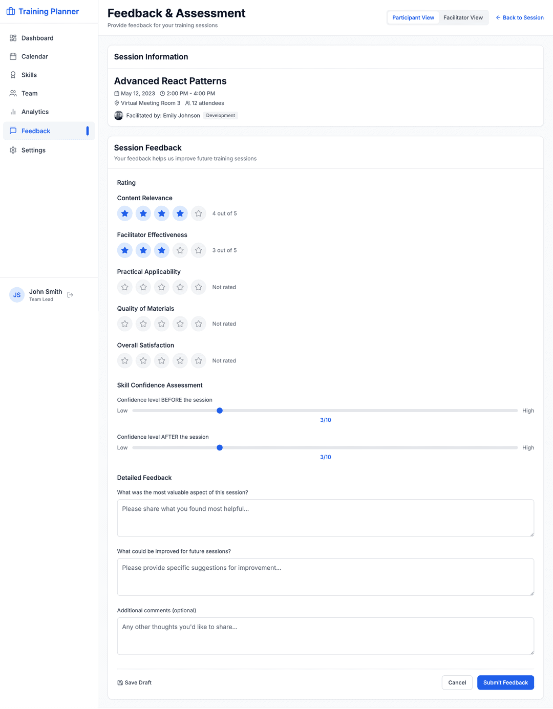Focus the most valuable aspect text box
The height and width of the screenshot is (709, 553).
point(325,518)
